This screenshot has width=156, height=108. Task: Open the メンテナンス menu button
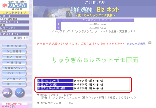tap(14, 74)
